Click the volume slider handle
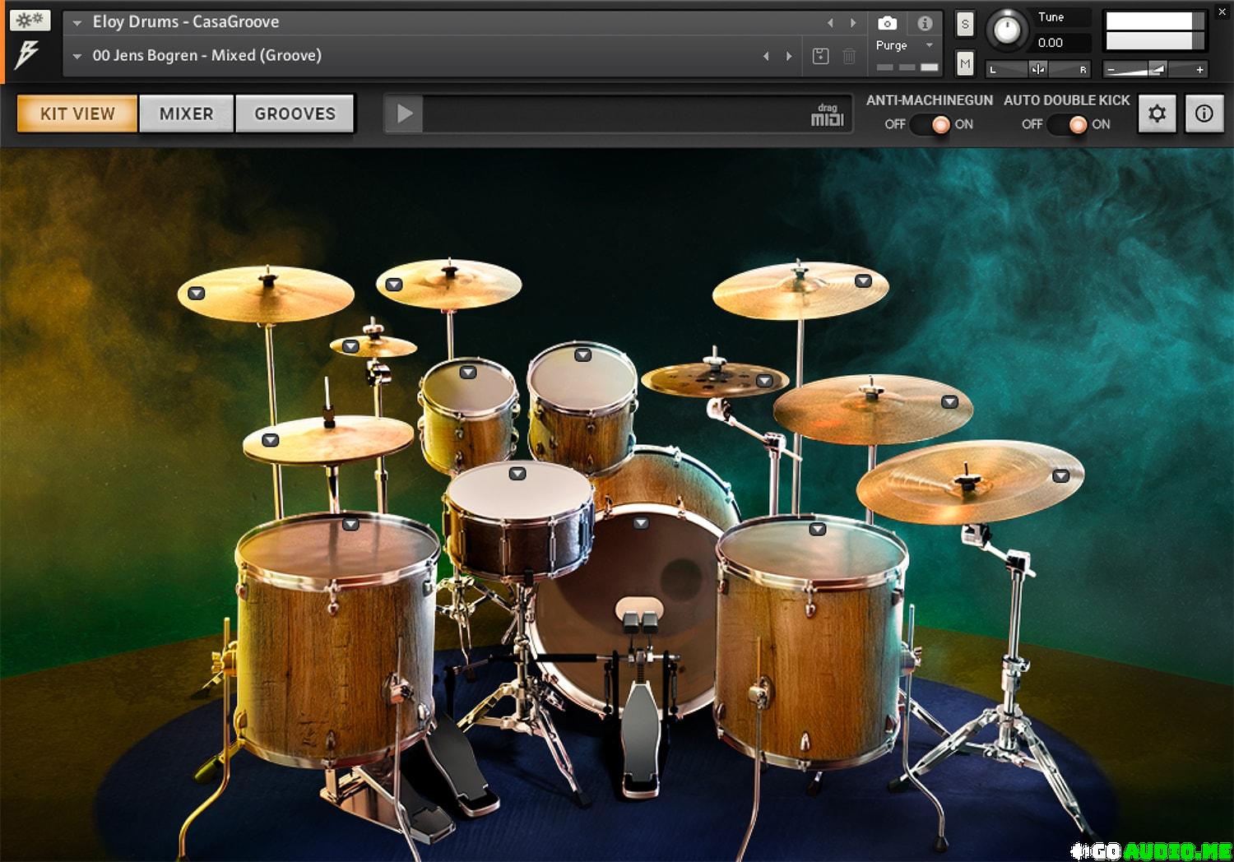Image resolution: width=1234 pixels, height=862 pixels. 1157,70
